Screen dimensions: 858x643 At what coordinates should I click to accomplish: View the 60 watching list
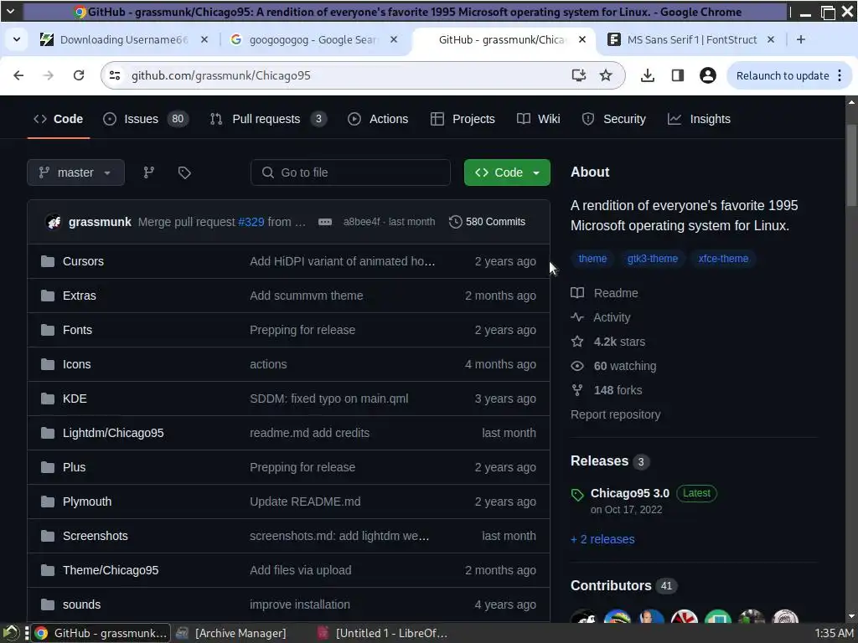coord(613,366)
